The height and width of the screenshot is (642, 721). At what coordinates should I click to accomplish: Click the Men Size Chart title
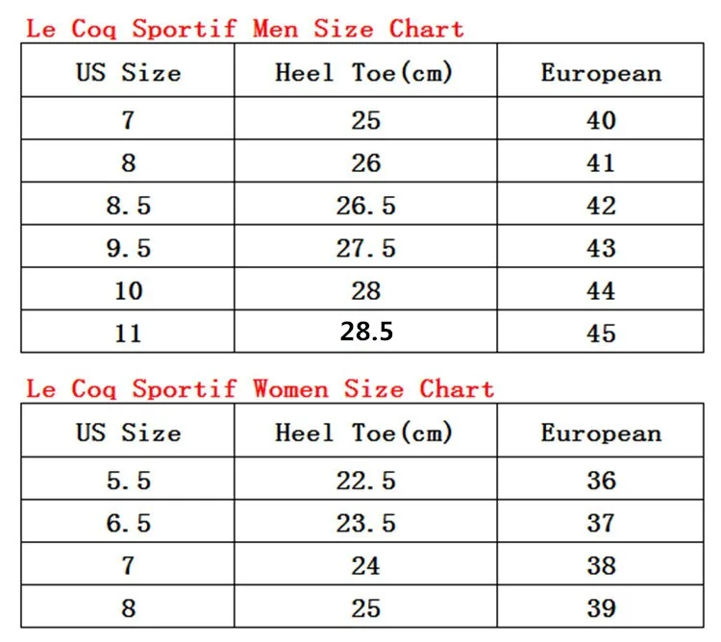[x=244, y=29]
